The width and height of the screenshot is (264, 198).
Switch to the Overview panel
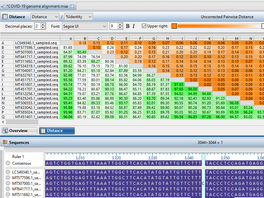click(x=18, y=131)
